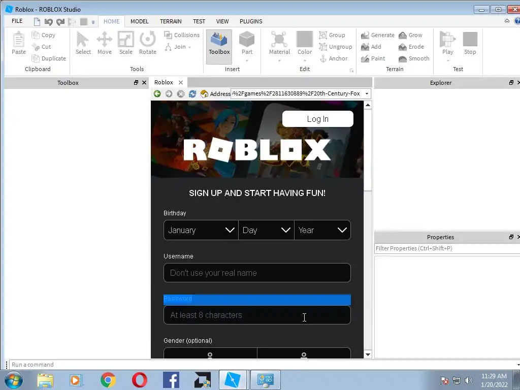This screenshot has height=390, width=520.
Task: Click the Log In button
Action: pyautogui.click(x=318, y=119)
